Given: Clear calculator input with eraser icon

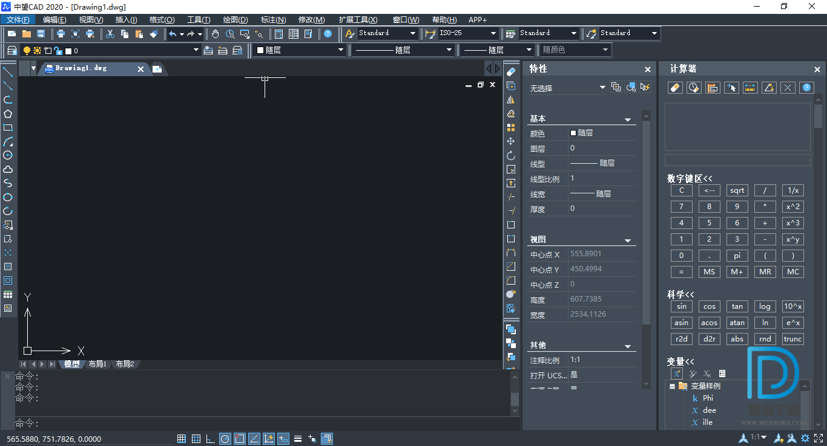Looking at the screenshot, I should coord(675,88).
